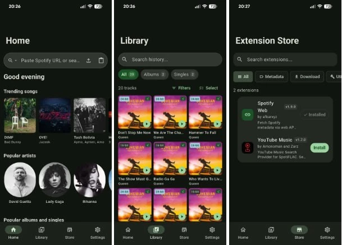This screenshot has width=342, height=245.
Task: Tap Store icon in Library screen bottom bar
Action: pyautogui.click(x=184, y=230)
